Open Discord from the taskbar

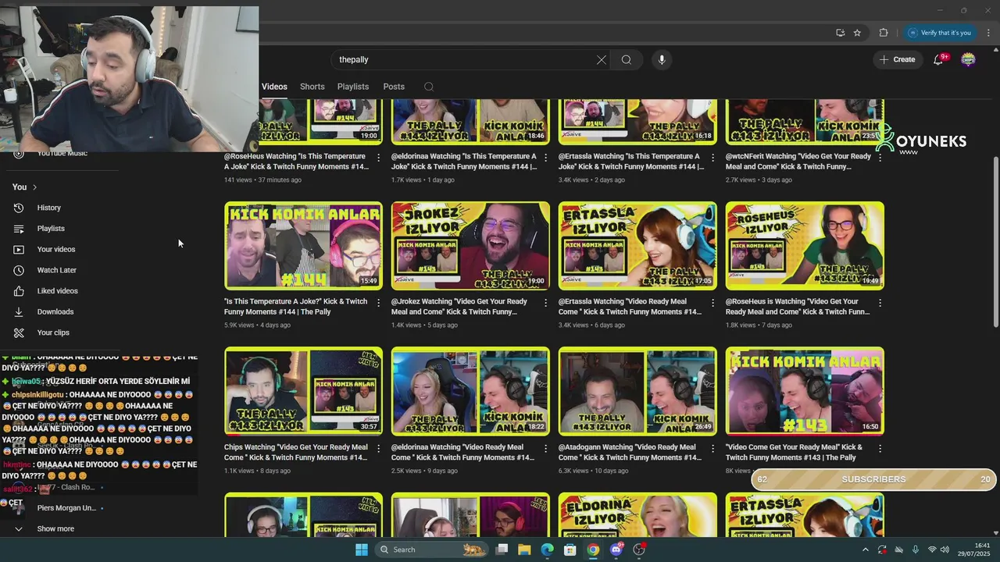pyautogui.click(x=616, y=550)
